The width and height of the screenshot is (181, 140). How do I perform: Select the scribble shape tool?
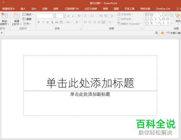click(x=151, y=23)
